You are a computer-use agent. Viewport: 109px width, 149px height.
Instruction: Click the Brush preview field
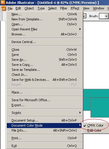click(x=102, y=16)
